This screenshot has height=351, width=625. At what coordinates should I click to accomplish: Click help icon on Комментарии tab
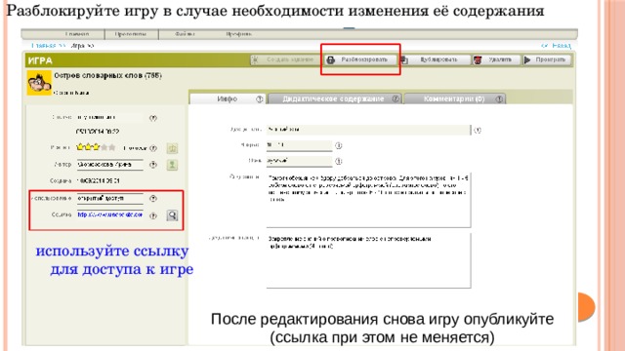[x=499, y=99]
